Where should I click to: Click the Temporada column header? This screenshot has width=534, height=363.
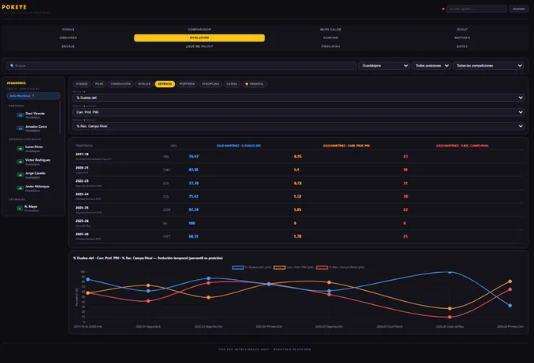point(84,146)
